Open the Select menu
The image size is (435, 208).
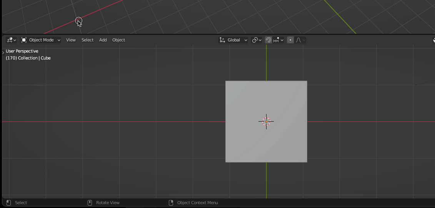87,40
